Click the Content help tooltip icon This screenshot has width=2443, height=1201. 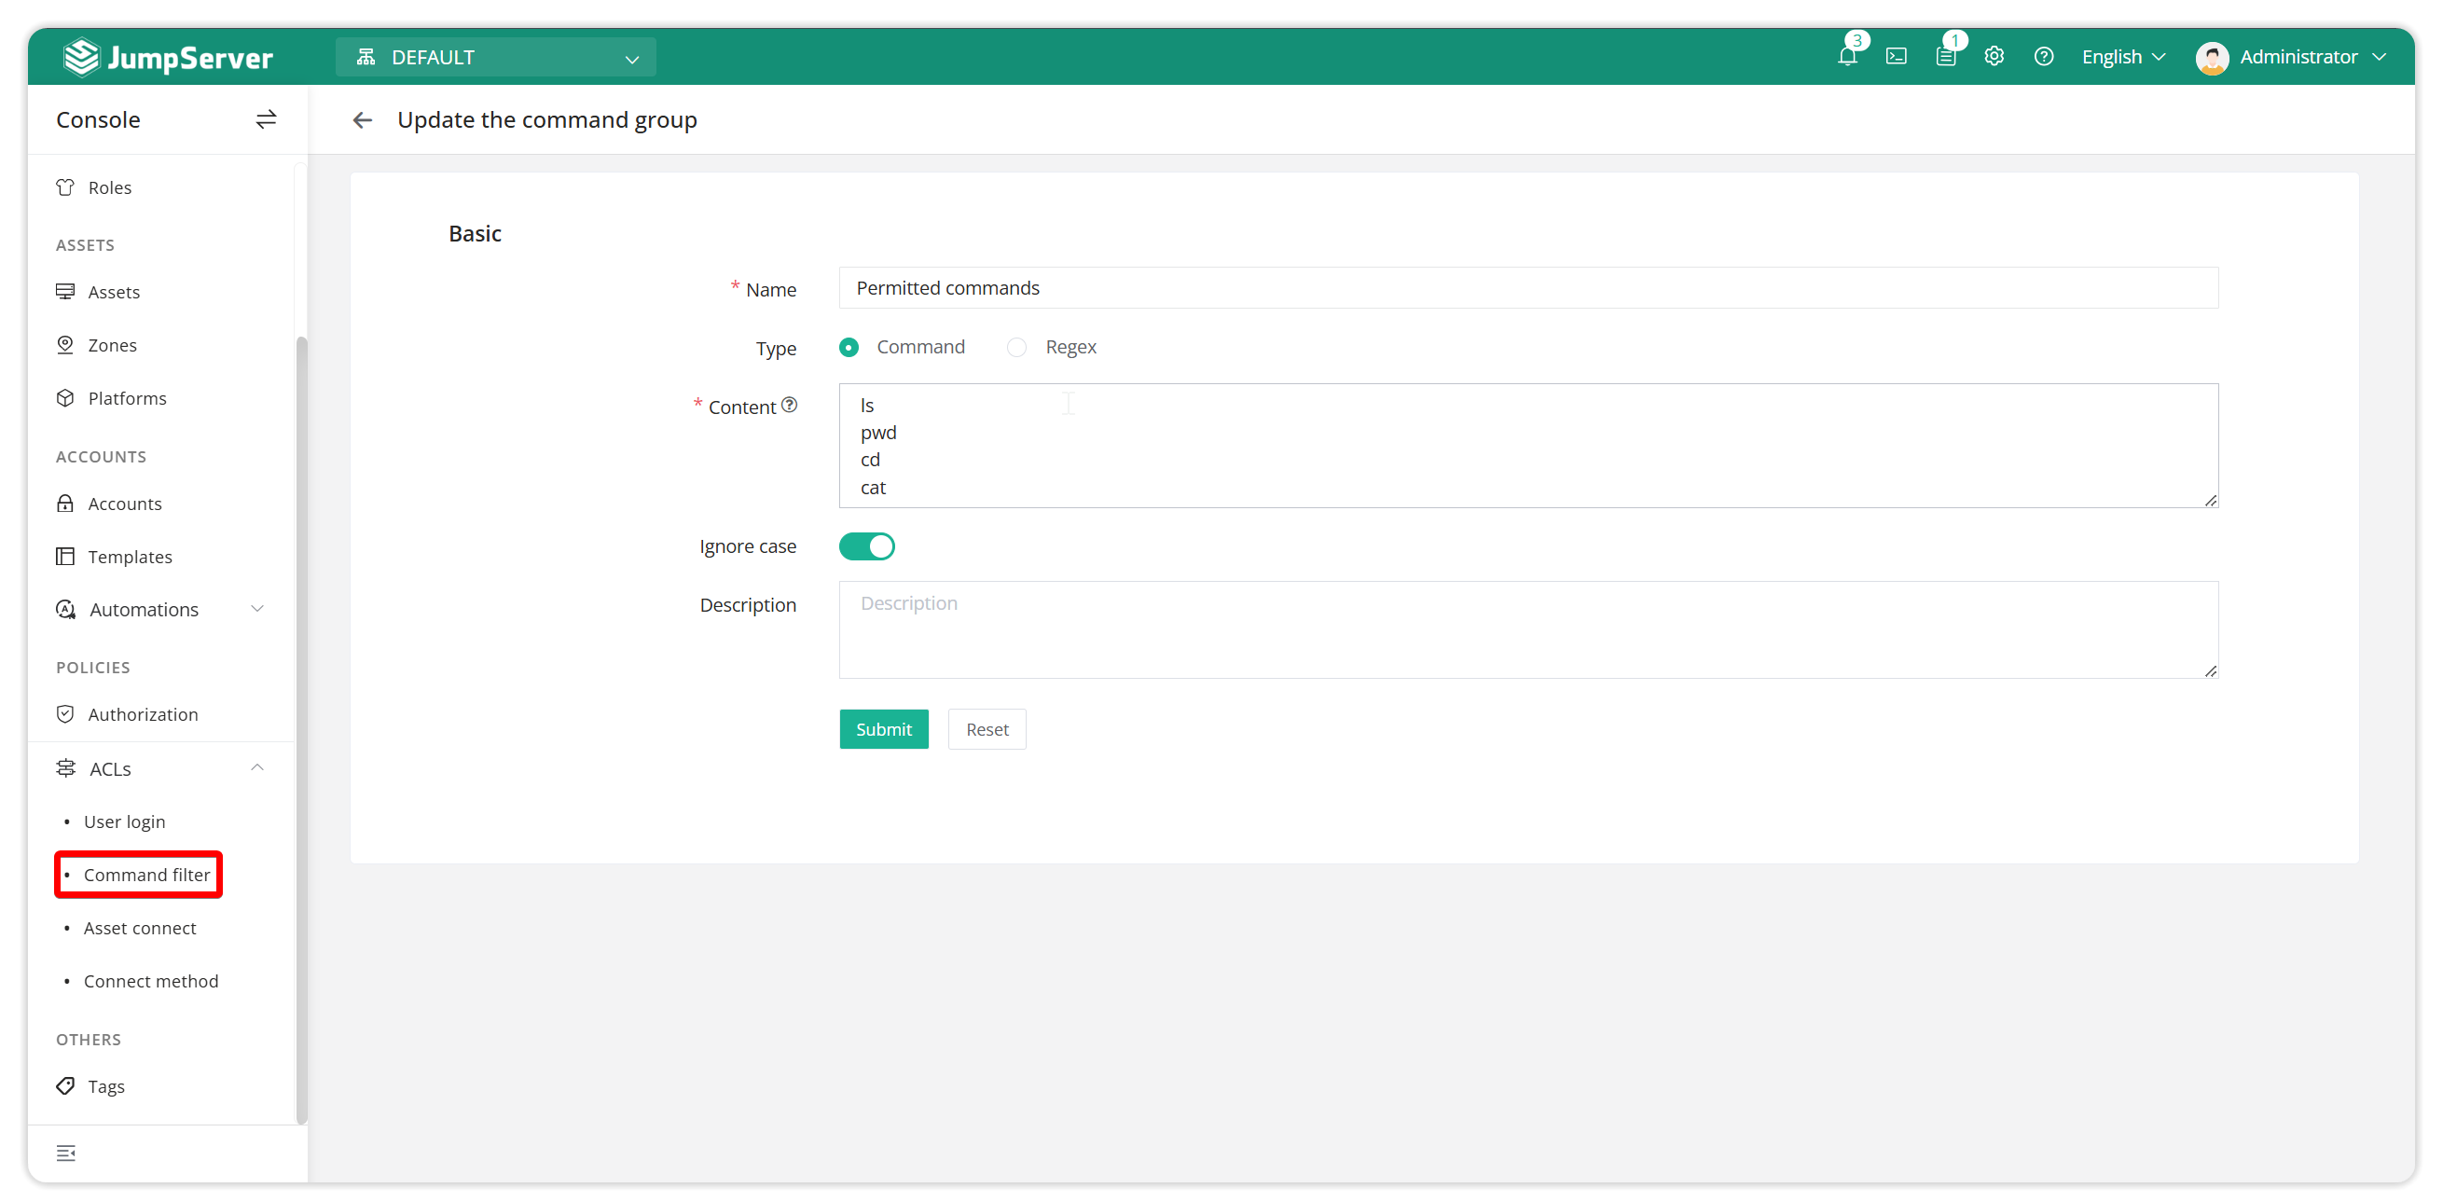[789, 405]
